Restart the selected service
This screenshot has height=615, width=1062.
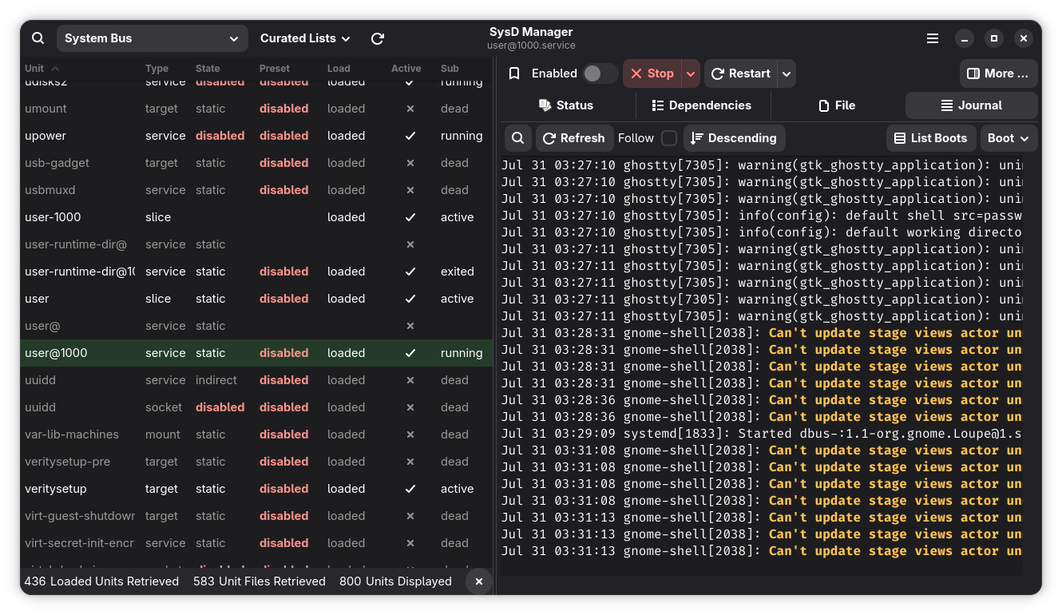tap(740, 73)
